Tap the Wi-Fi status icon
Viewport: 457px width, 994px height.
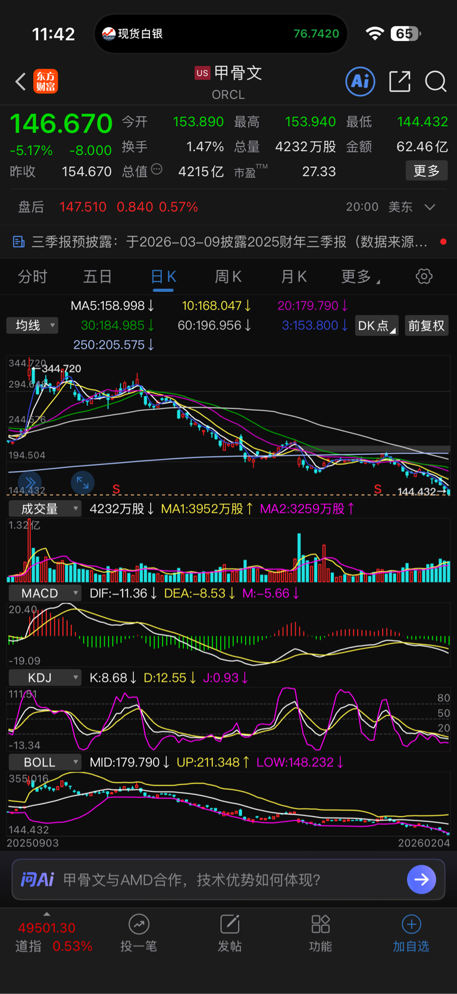pyautogui.click(x=374, y=33)
